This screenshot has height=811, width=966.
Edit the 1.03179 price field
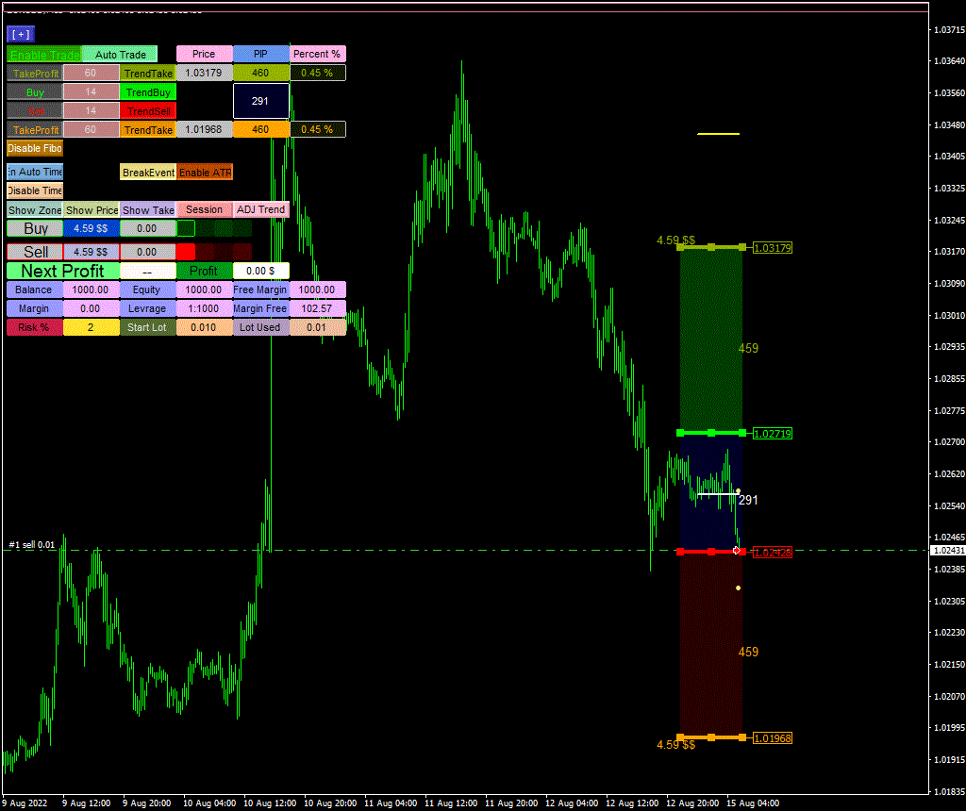pyautogui.click(x=204, y=74)
